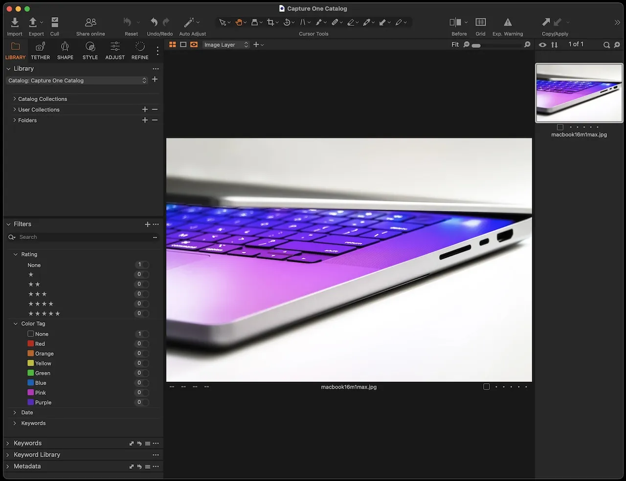Screen dimensions: 626x481
Task: Activate the Pan hand cursor tool
Action: (239, 22)
